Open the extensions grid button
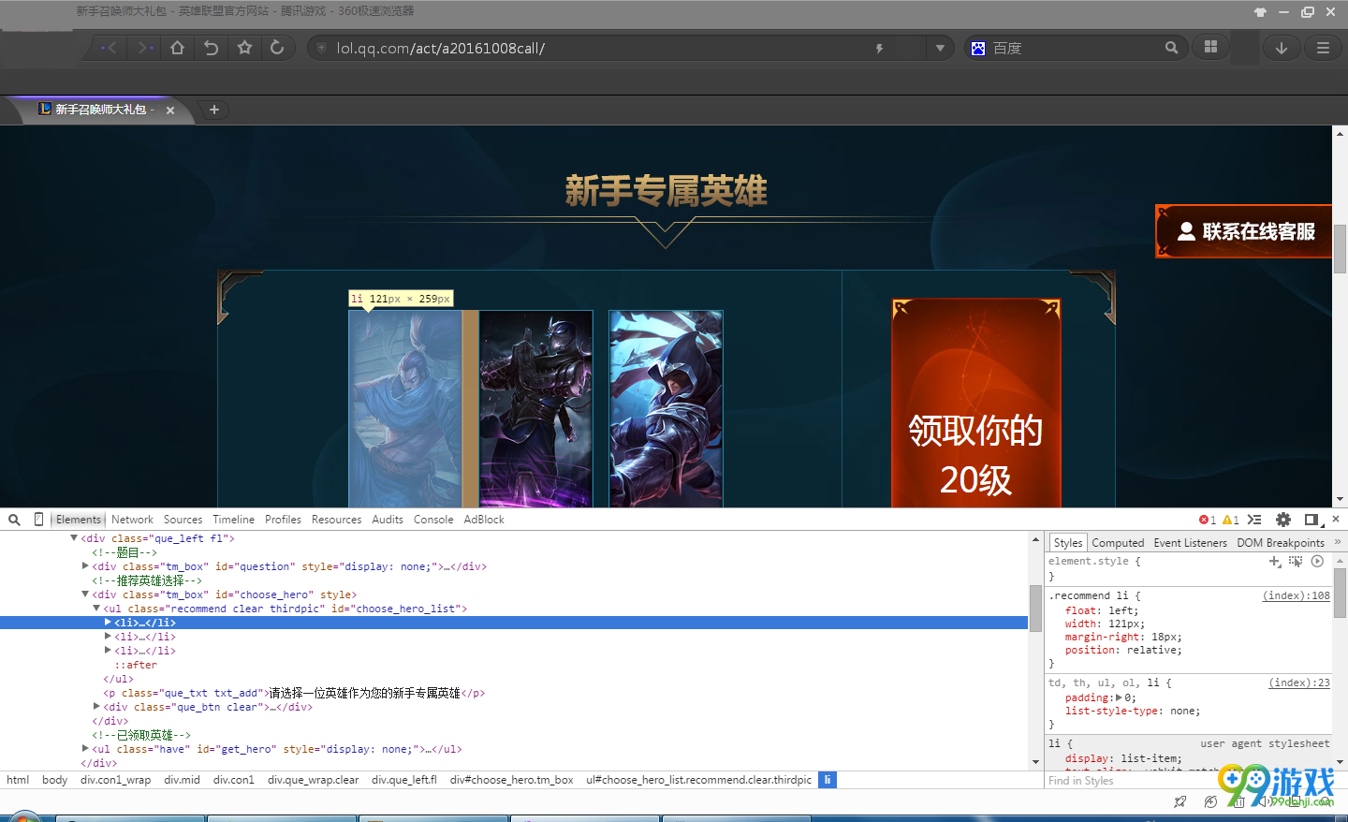Image resolution: width=1348 pixels, height=822 pixels. click(1210, 47)
